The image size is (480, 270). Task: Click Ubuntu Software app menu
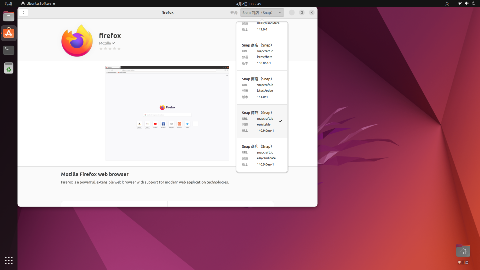tap(38, 3)
